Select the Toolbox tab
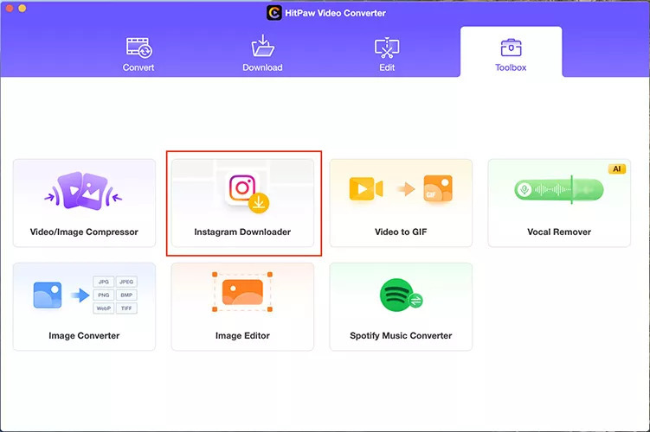650x432 pixels. point(511,52)
